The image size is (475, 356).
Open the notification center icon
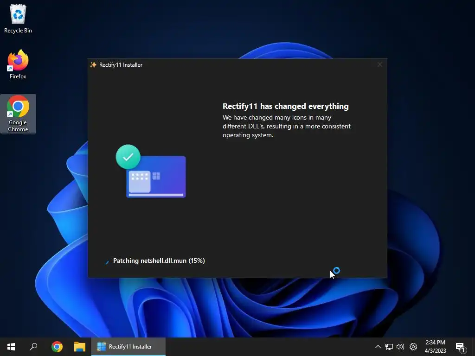click(x=461, y=348)
